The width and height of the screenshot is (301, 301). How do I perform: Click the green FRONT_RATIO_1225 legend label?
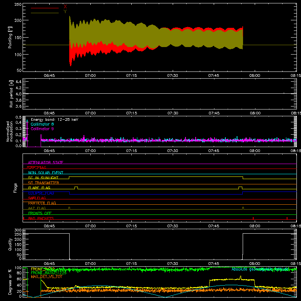(x=49, y=273)
